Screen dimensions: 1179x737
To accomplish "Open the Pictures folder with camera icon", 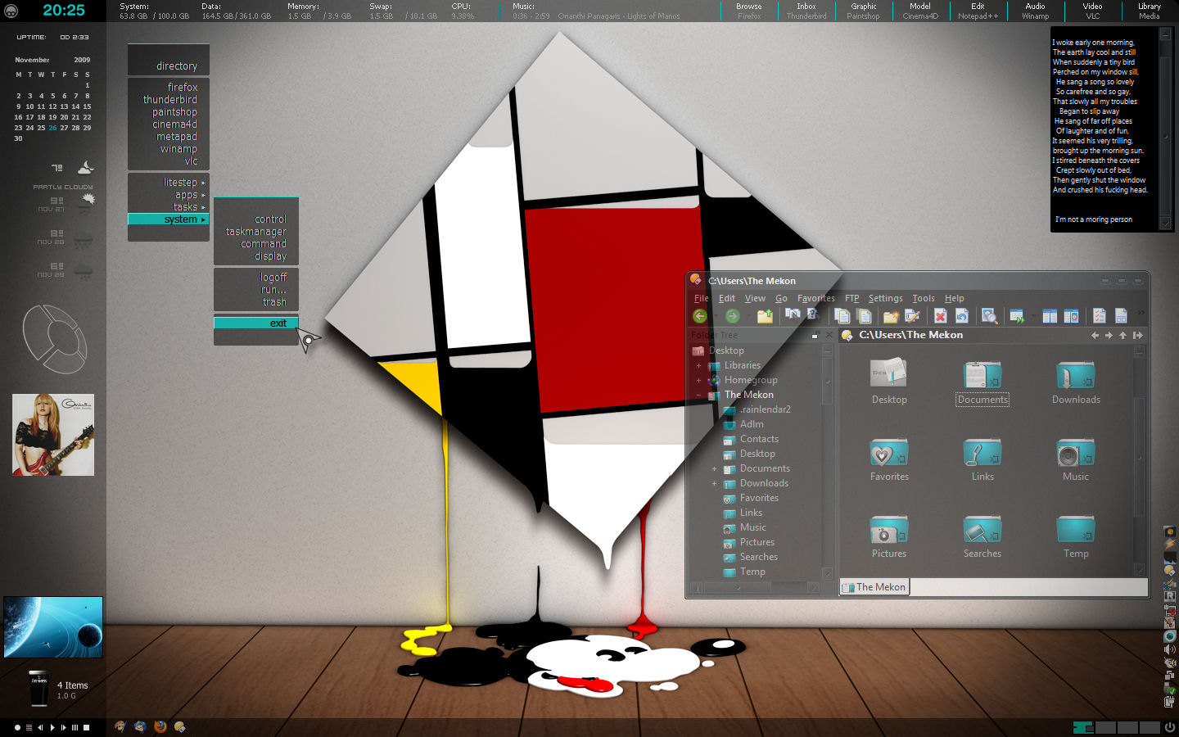I will (889, 530).
